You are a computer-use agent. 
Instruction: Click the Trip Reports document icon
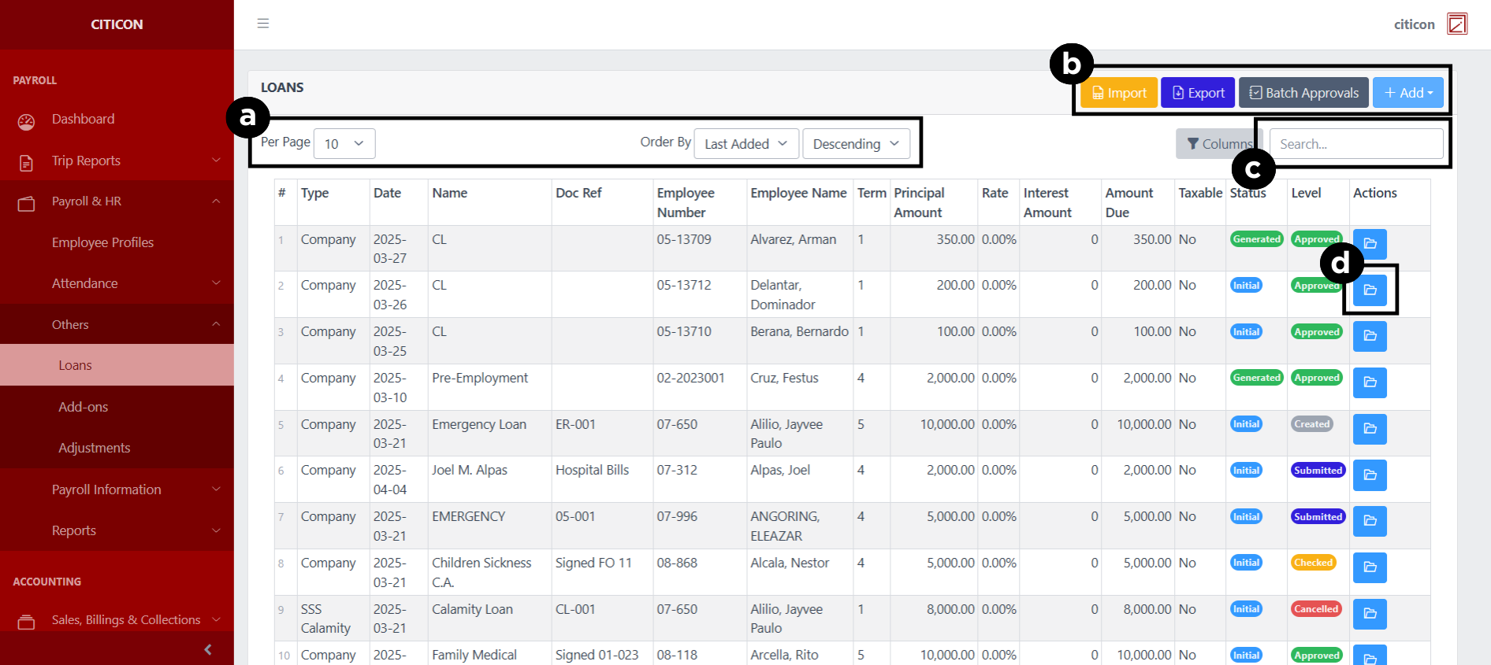pyautogui.click(x=26, y=163)
